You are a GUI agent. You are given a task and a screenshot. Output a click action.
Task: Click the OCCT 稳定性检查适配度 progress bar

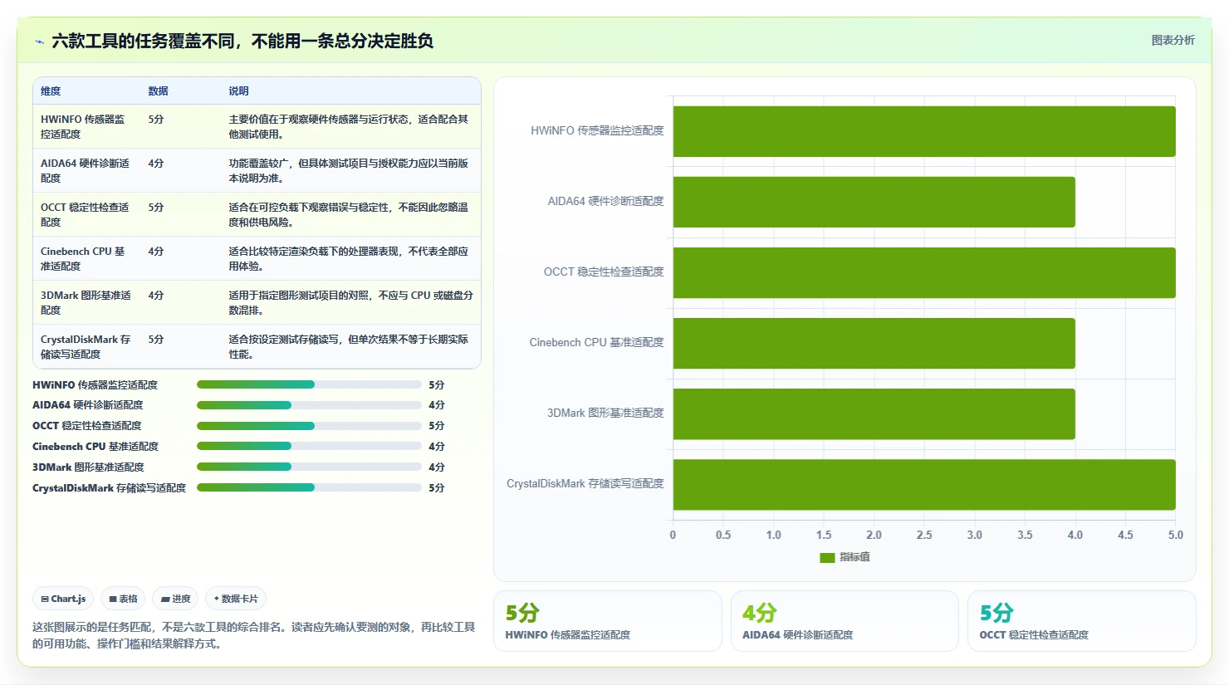(309, 426)
